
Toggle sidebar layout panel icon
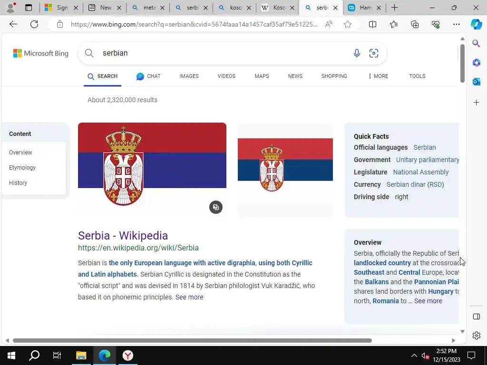476,317
